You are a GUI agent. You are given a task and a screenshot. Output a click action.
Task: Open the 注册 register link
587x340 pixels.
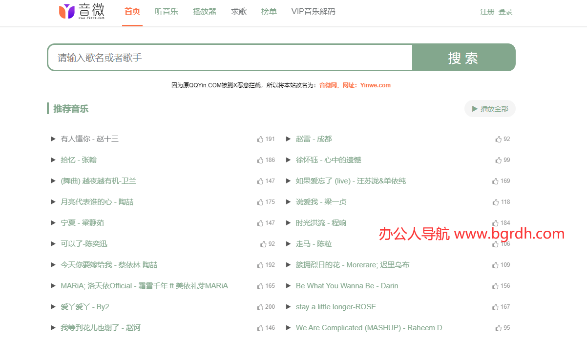click(487, 12)
